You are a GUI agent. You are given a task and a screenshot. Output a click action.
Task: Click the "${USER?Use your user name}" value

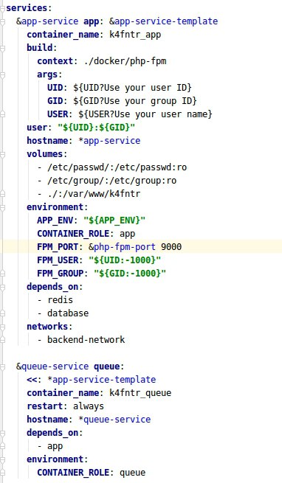point(145,114)
